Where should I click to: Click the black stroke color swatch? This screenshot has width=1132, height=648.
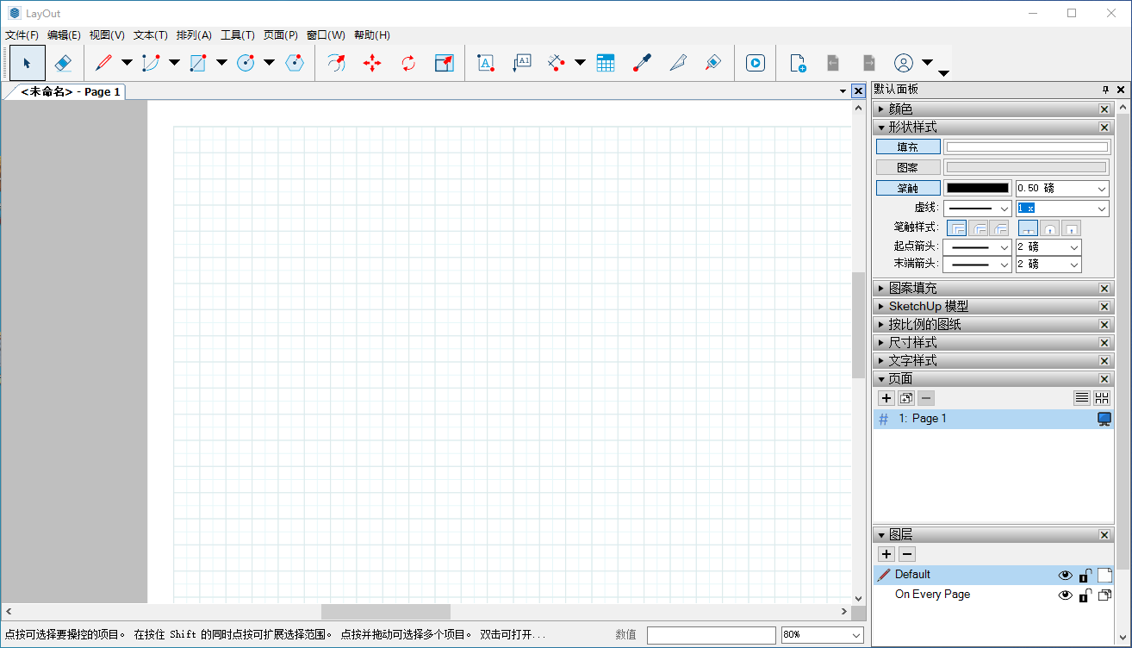click(977, 188)
